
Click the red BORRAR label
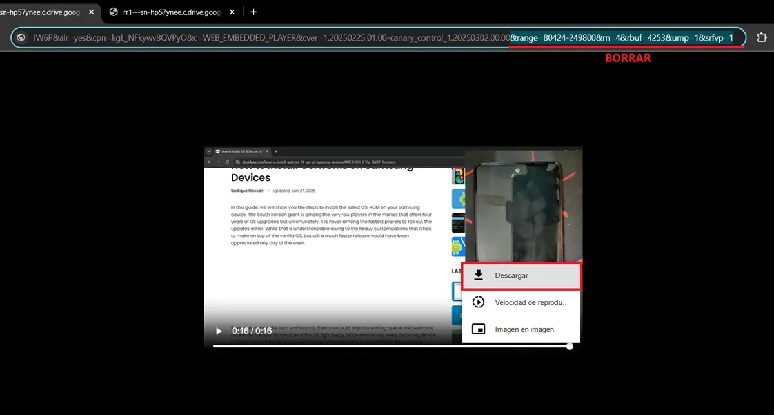tap(628, 58)
